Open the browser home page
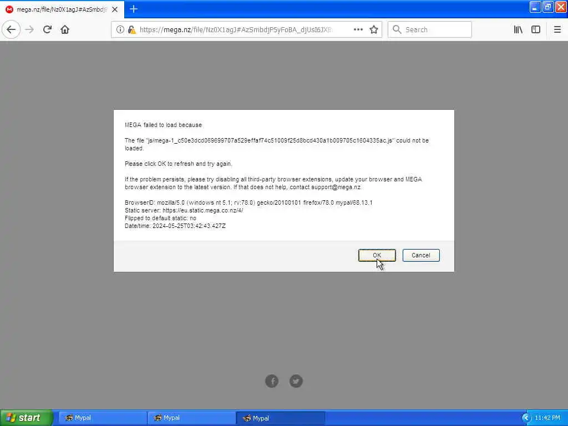 65,30
